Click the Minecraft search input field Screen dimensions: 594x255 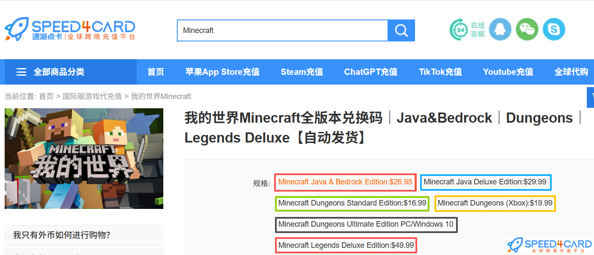pyautogui.click(x=283, y=30)
